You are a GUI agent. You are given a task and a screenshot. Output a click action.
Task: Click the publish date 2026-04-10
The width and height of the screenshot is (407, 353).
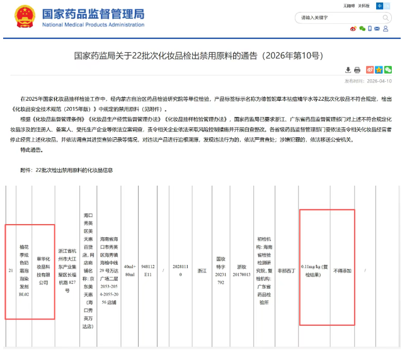(x=379, y=81)
